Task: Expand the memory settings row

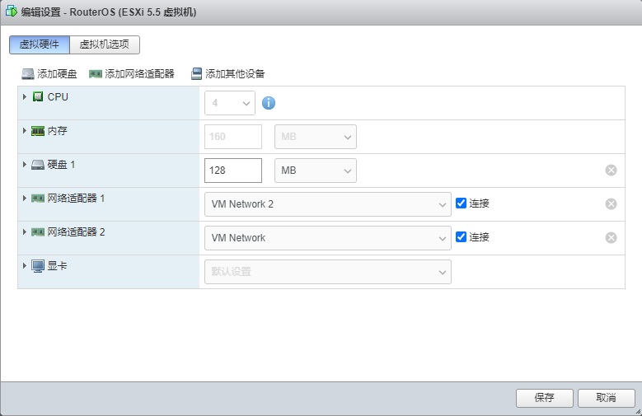Action: [x=25, y=130]
